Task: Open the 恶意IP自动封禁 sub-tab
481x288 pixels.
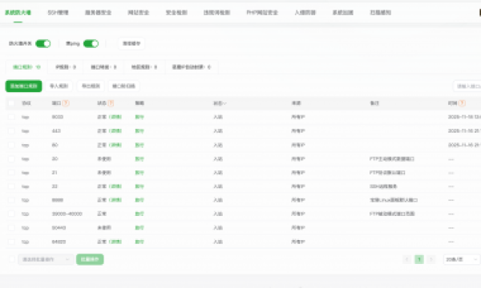Action: tap(192, 67)
